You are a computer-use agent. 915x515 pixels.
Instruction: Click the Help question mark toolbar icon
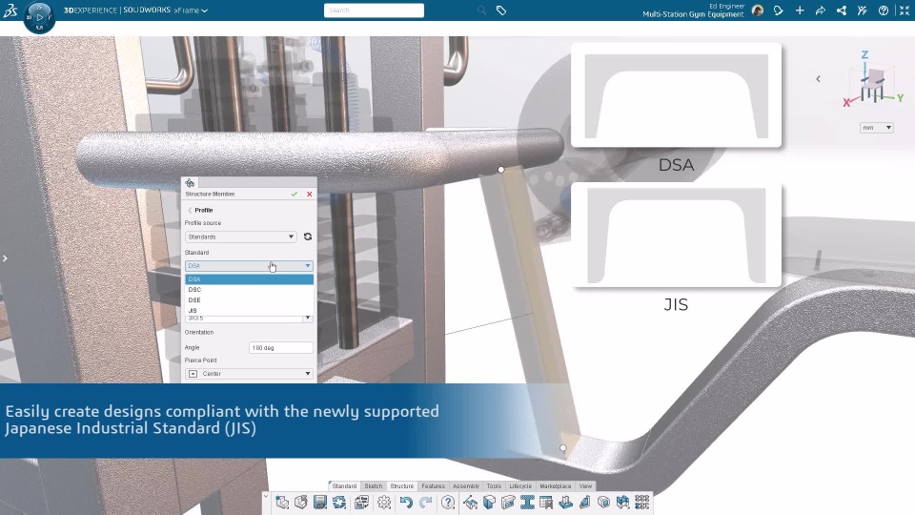click(448, 503)
